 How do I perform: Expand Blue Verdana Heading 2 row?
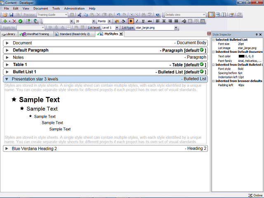tap(7, 148)
